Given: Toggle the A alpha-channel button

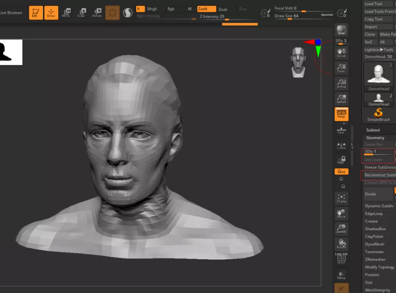Looking at the screenshot, I should [140, 9].
